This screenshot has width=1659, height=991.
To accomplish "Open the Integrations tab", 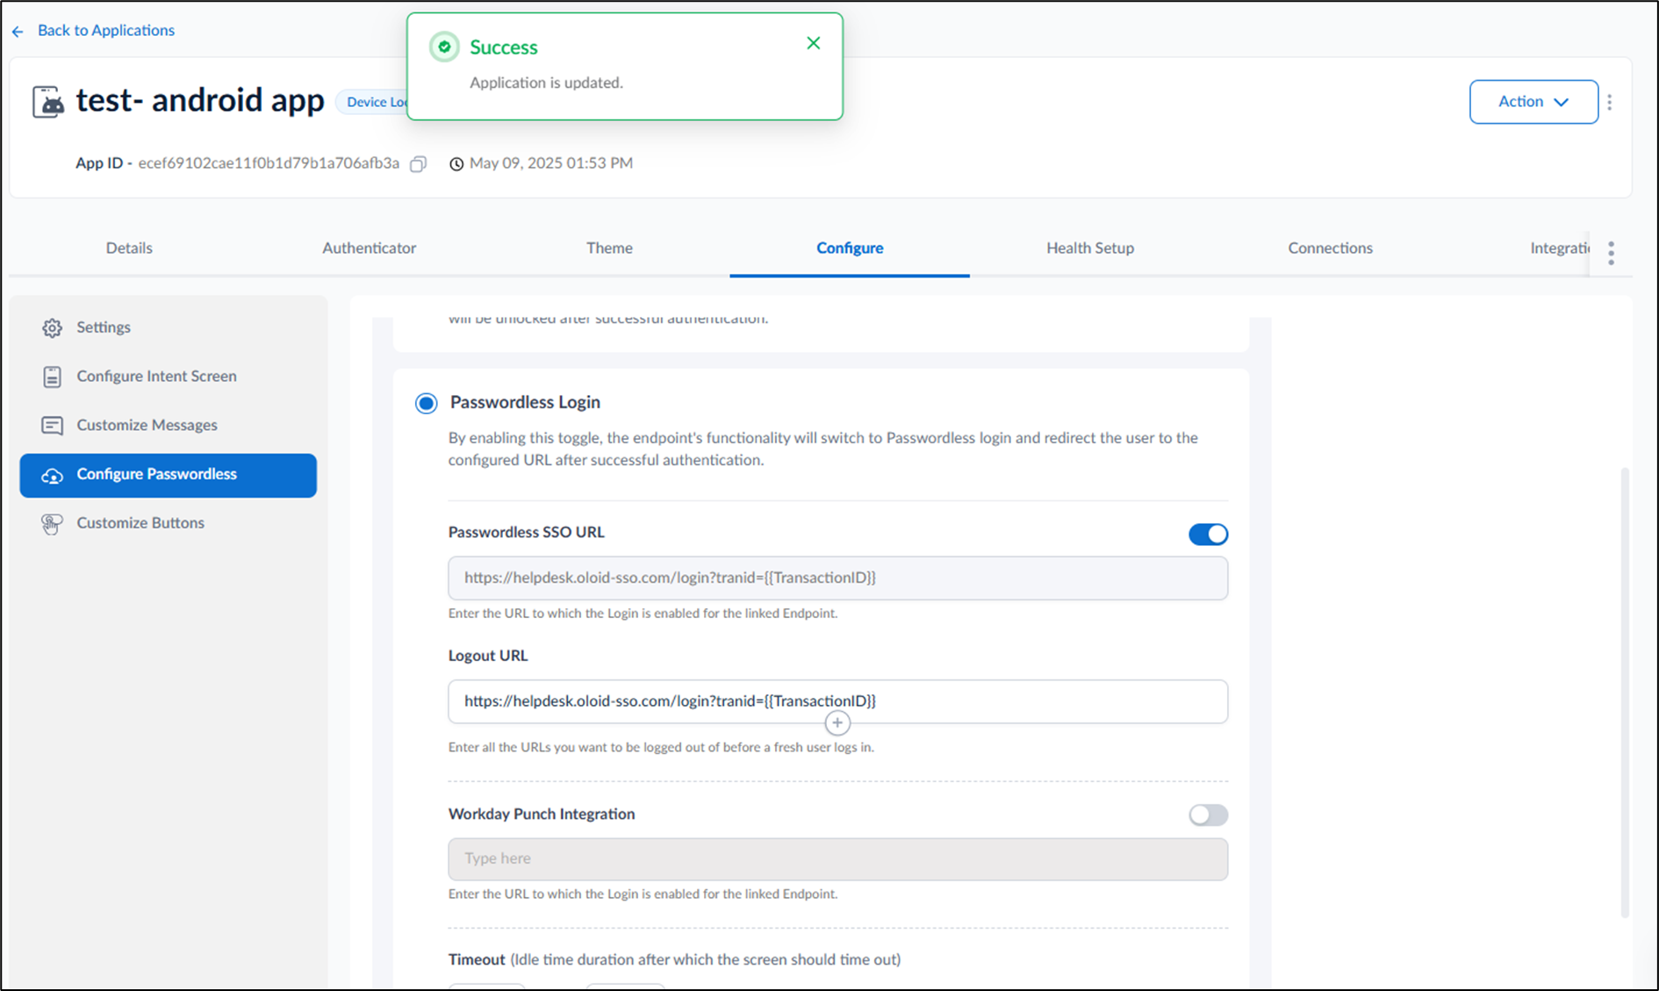I will pos(1560,248).
